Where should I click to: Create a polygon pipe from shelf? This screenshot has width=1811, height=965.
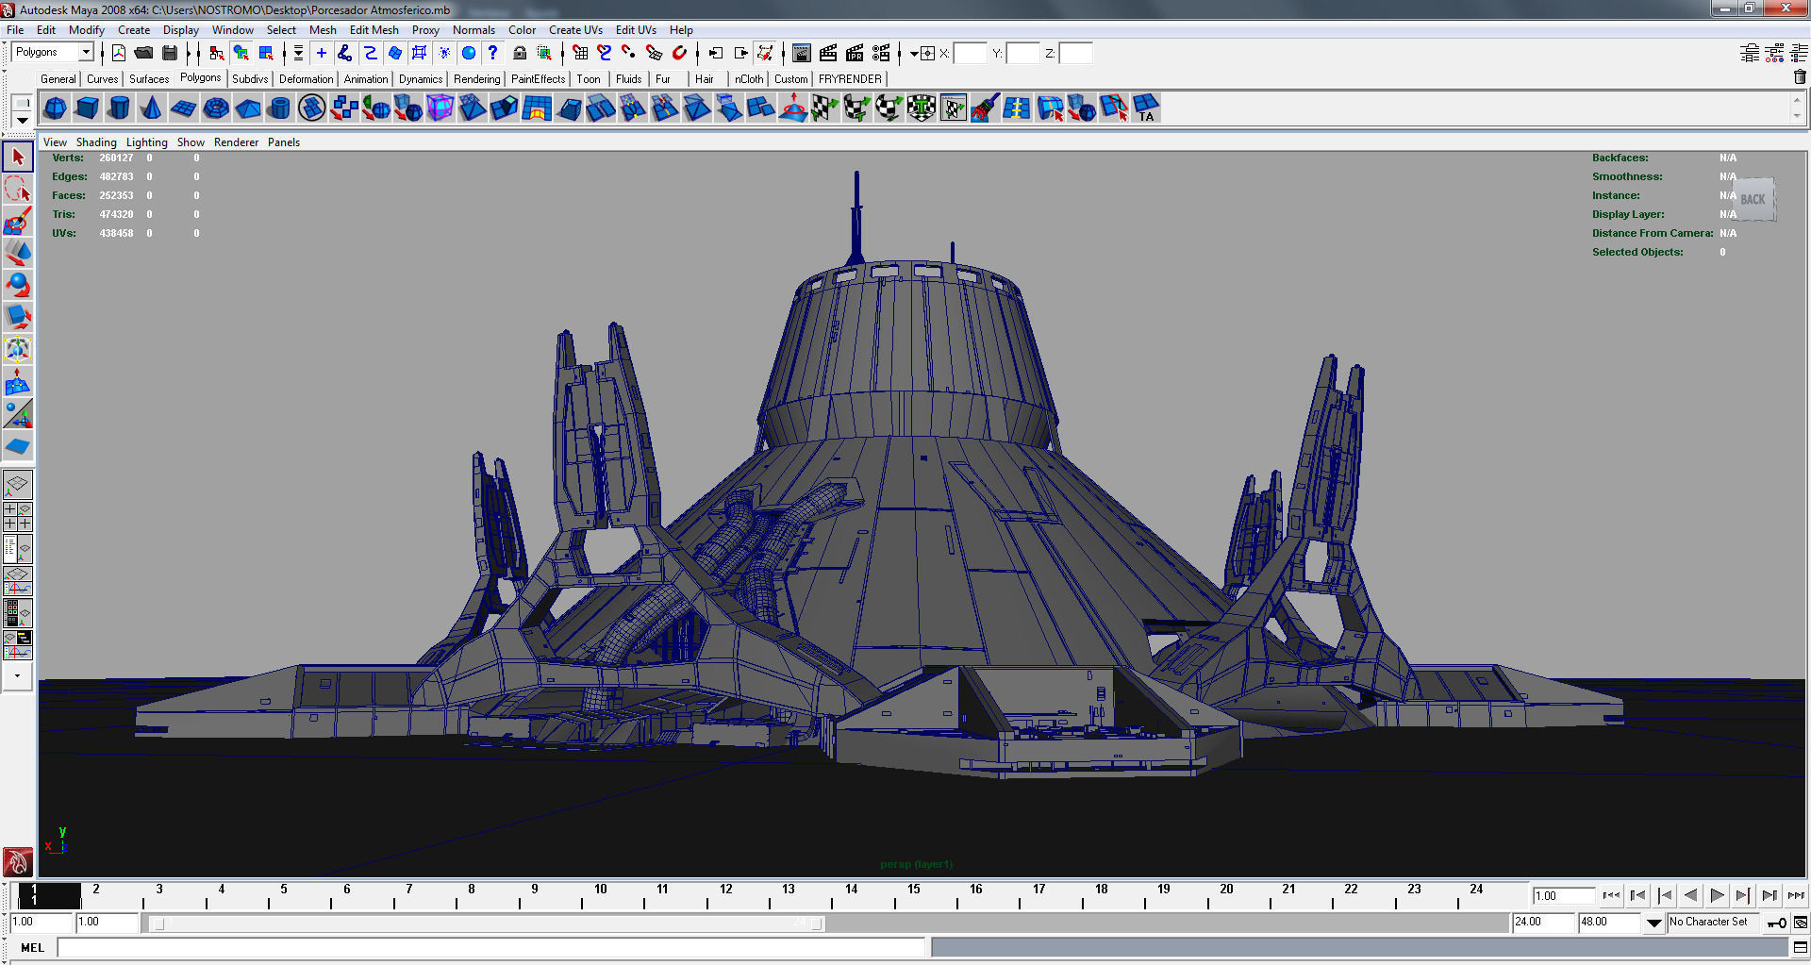point(279,108)
